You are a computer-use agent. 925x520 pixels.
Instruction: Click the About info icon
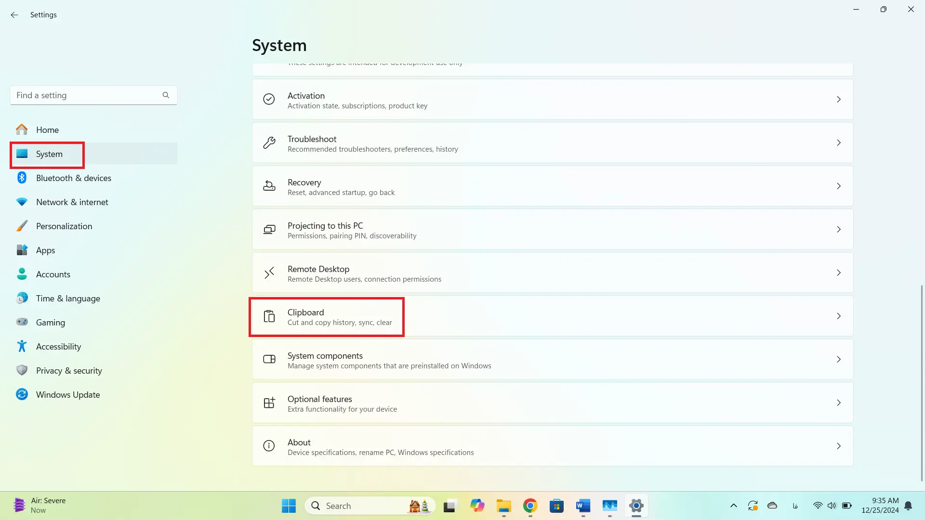pos(269,446)
